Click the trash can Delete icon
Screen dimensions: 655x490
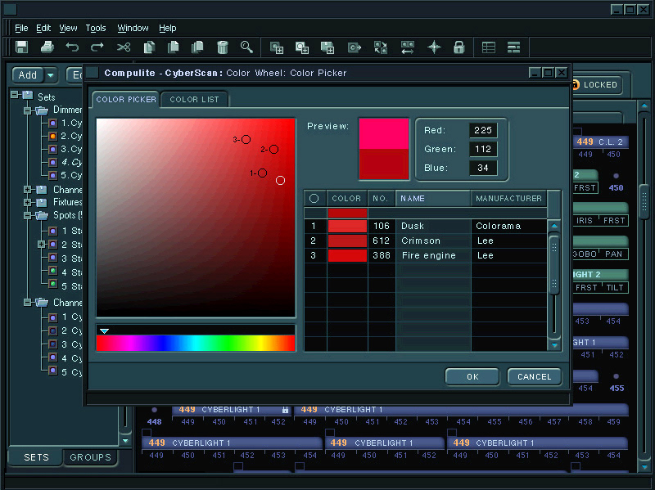pos(223,47)
